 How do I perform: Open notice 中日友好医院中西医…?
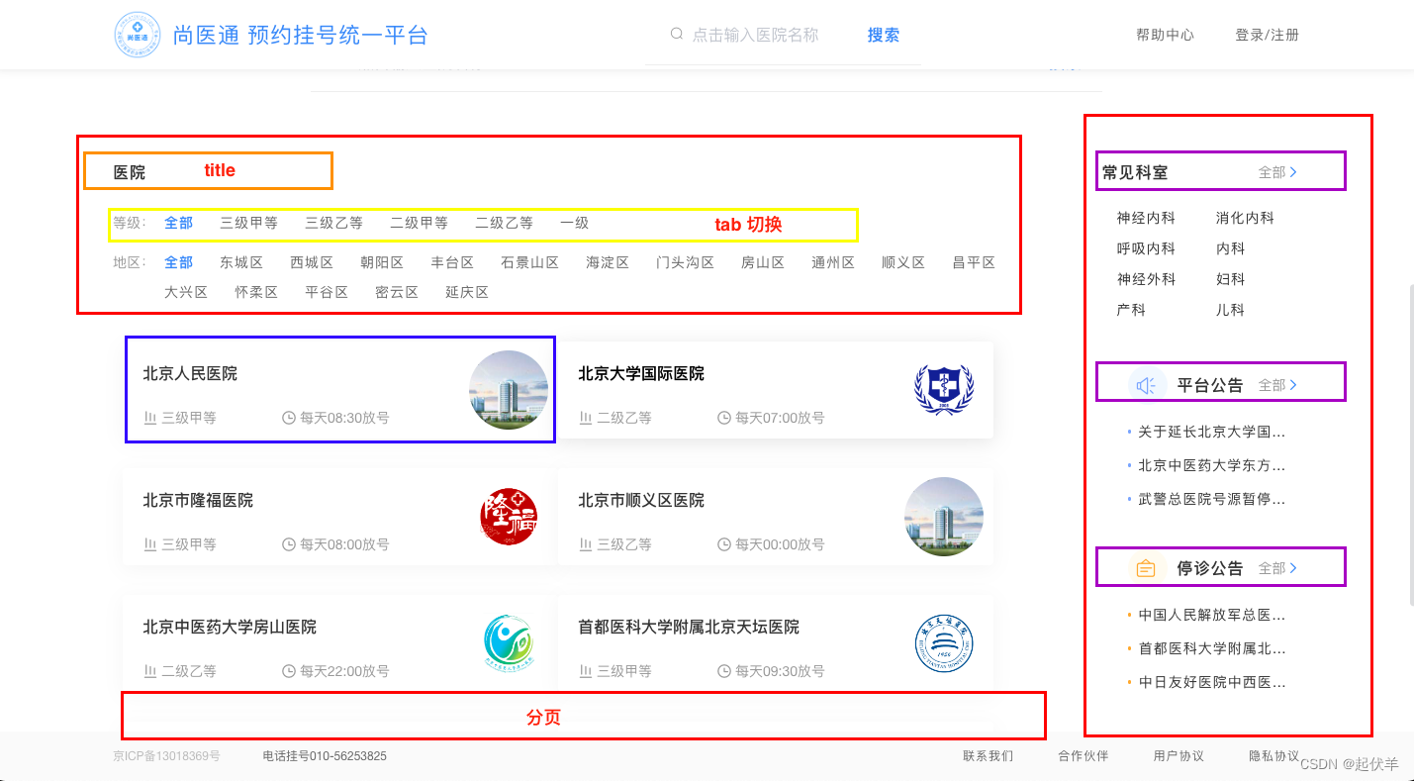tap(1211, 682)
